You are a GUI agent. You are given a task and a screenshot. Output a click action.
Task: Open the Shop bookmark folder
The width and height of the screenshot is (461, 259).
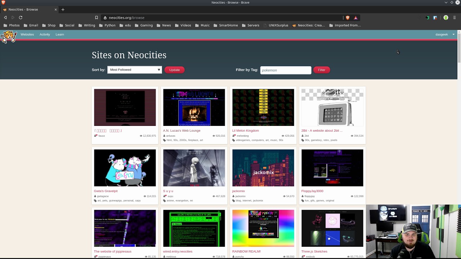click(49, 25)
